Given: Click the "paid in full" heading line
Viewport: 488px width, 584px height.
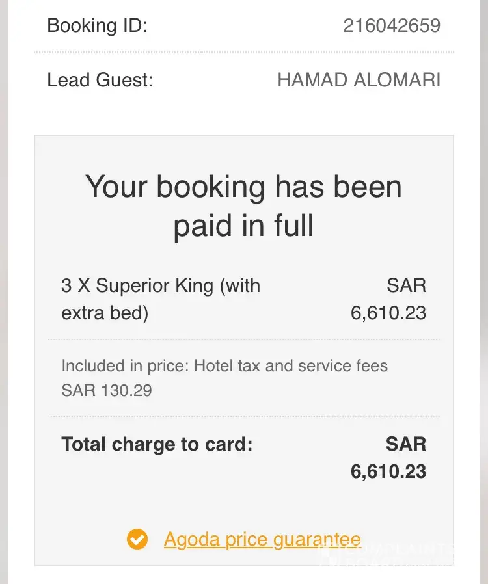Looking at the screenshot, I should coord(243,225).
